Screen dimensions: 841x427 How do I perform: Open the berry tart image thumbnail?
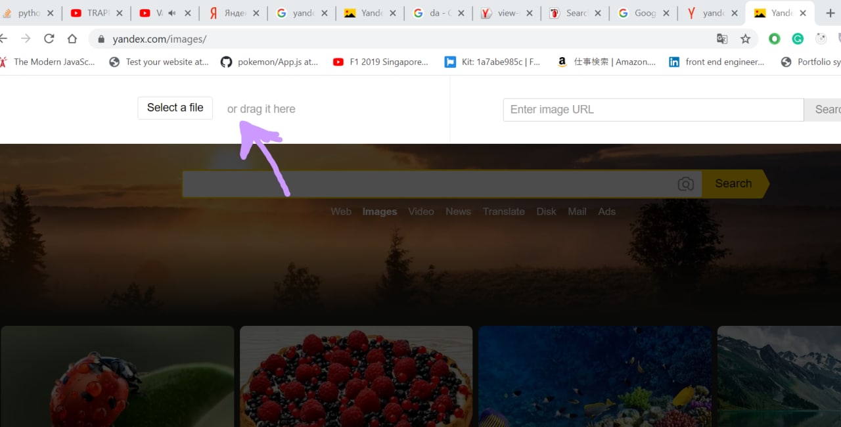coord(356,376)
